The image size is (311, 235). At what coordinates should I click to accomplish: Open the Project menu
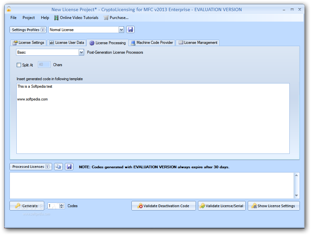29,18
